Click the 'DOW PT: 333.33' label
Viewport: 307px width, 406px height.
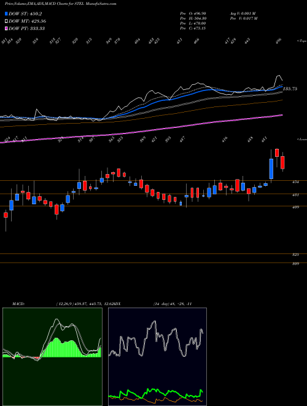coord(27,28)
